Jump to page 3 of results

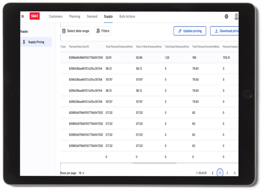click(234, 173)
